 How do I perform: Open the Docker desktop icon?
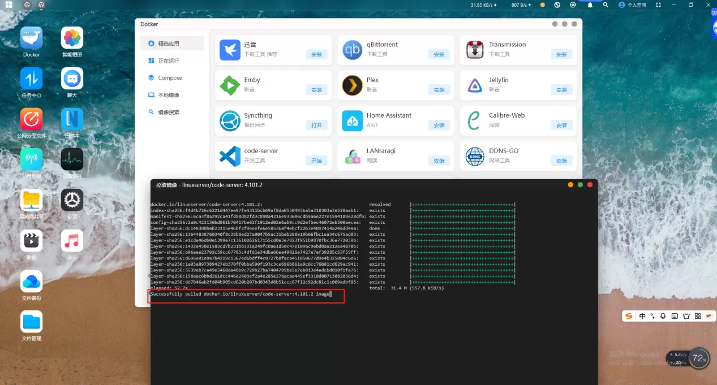31,38
